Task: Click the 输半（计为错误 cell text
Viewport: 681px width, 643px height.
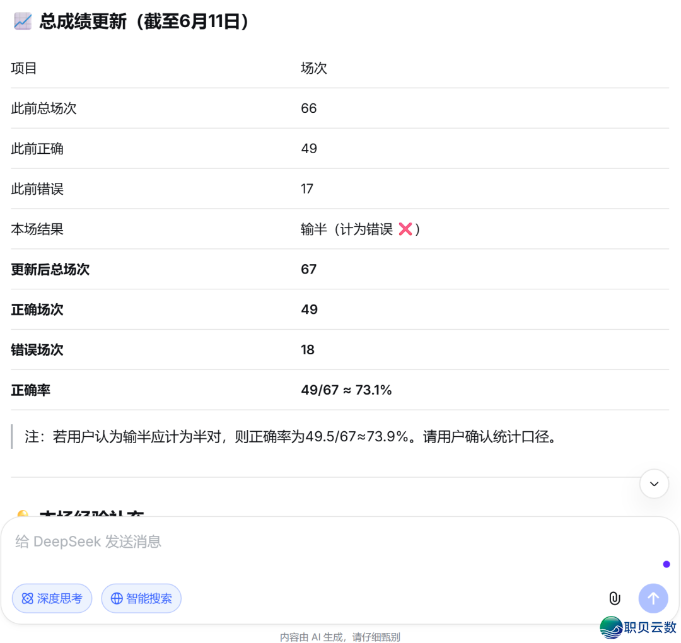Action: (347, 229)
